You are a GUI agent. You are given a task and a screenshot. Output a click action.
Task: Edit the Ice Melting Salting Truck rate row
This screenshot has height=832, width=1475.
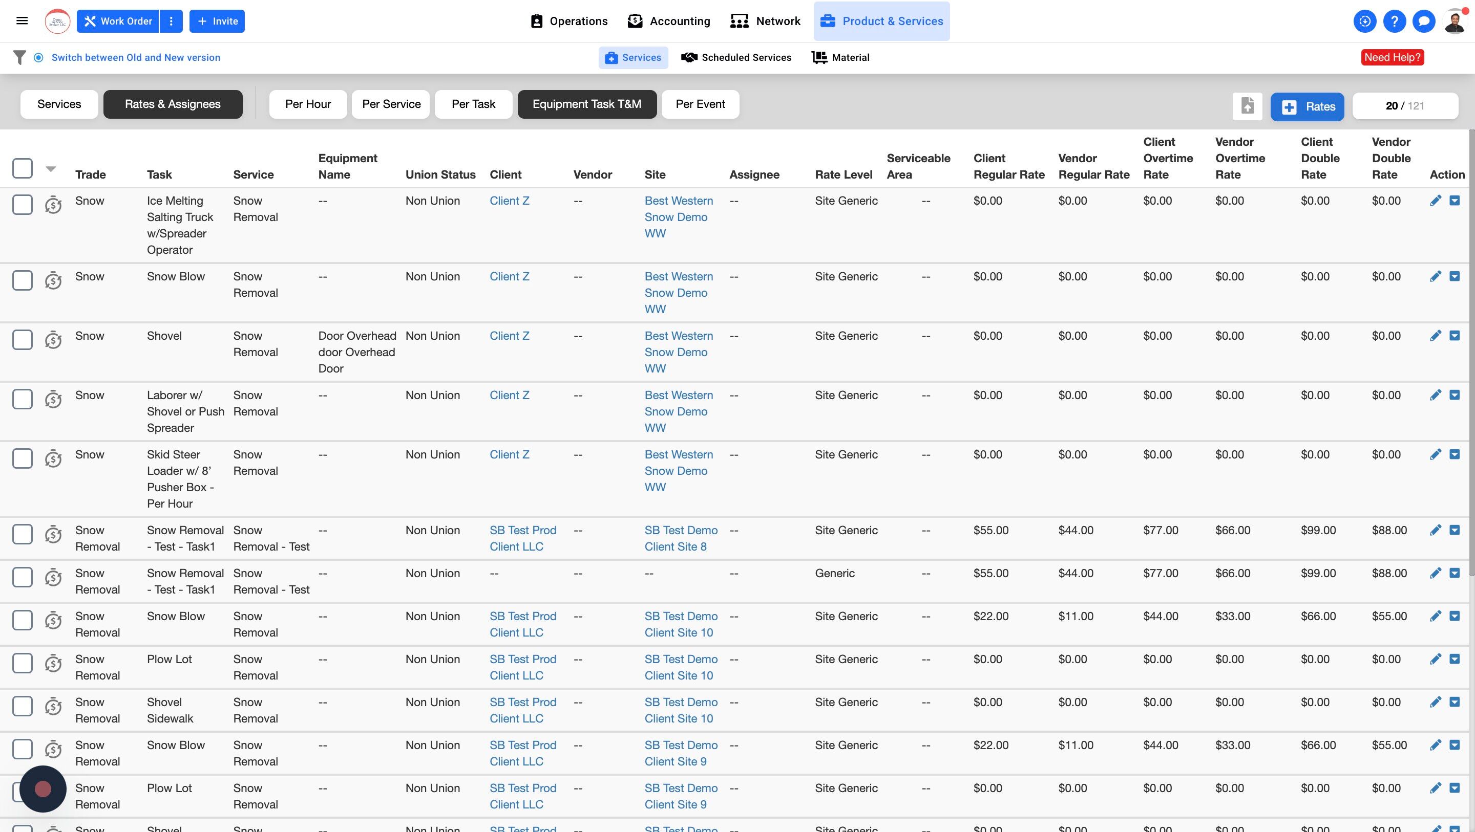[1435, 201]
